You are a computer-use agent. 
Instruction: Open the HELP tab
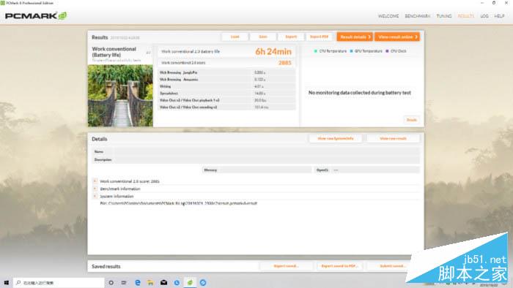(499, 16)
